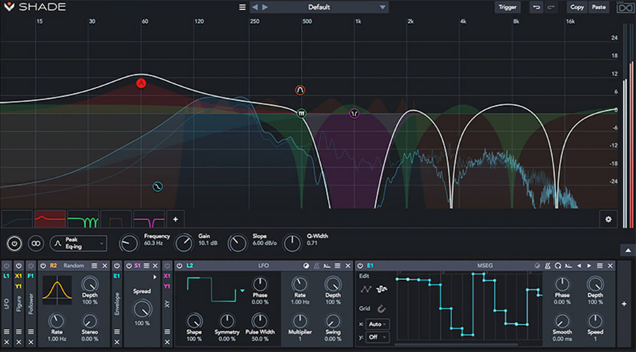Toggle E1 MSEG power button

point(360,266)
